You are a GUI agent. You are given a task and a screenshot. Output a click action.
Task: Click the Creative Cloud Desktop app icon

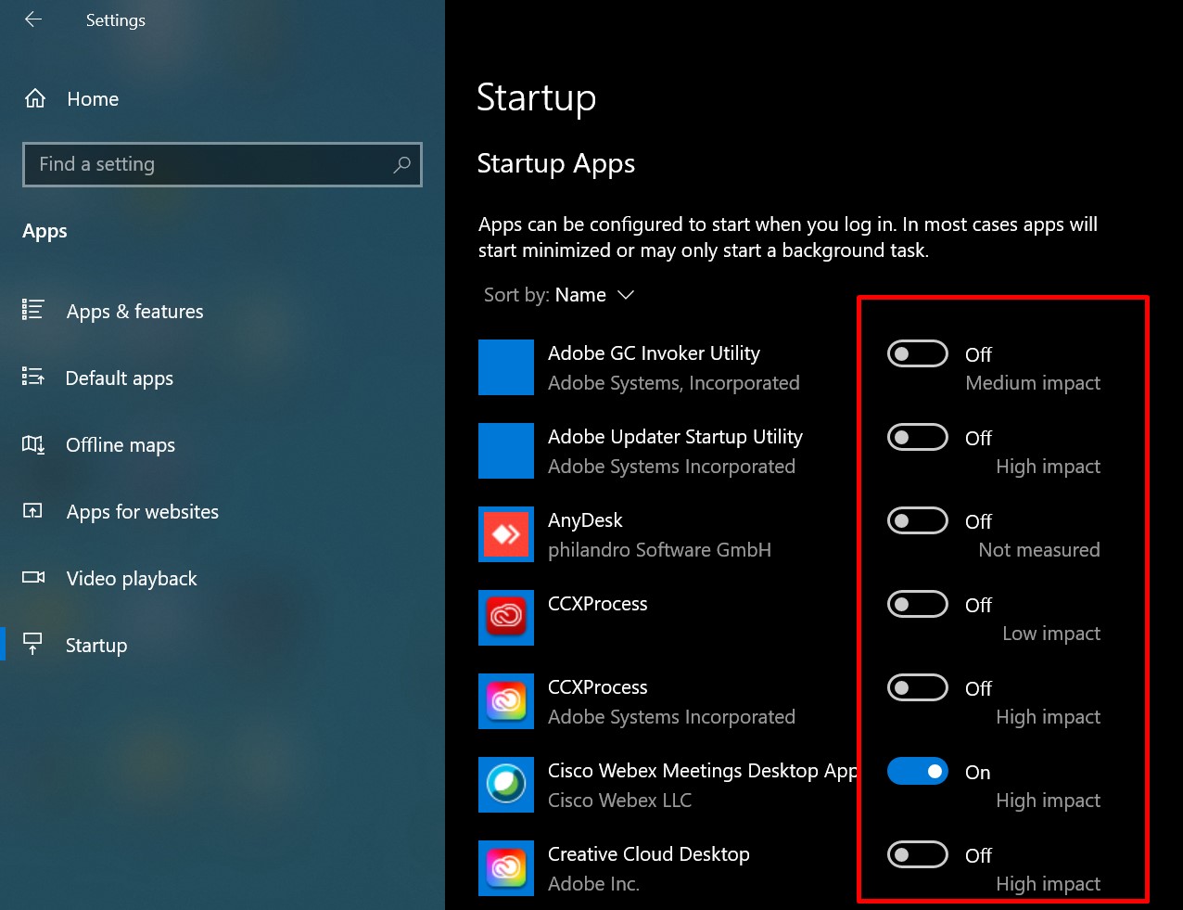[506, 868]
